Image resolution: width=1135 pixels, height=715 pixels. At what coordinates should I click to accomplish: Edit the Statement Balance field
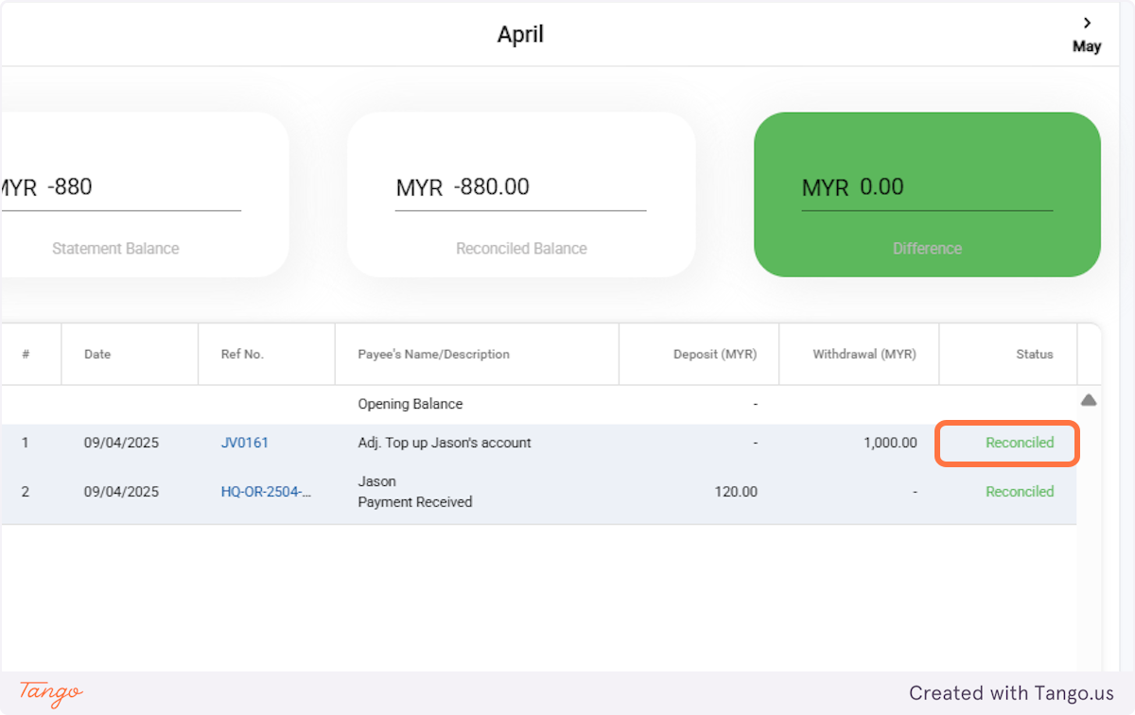(x=120, y=187)
